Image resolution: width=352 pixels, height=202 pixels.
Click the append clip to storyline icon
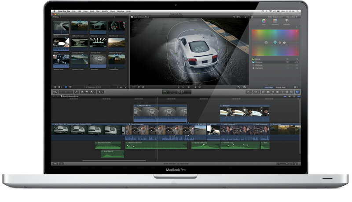pos(92,92)
